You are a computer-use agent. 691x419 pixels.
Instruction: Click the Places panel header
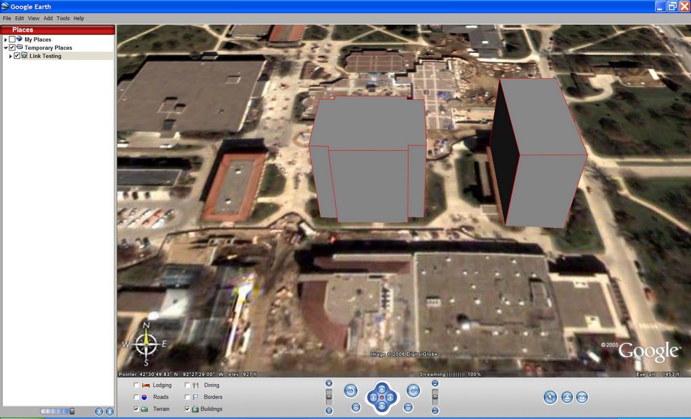tap(58, 30)
